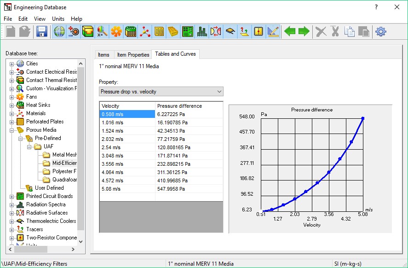
Task: Click the Cut scissors toolbar icon
Action: pyautogui.click(x=335, y=31)
